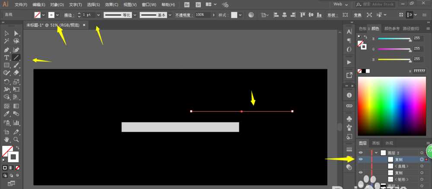Switch to the 路径查找器 tab
This screenshot has width=432, height=189.
(x=410, y=29)
